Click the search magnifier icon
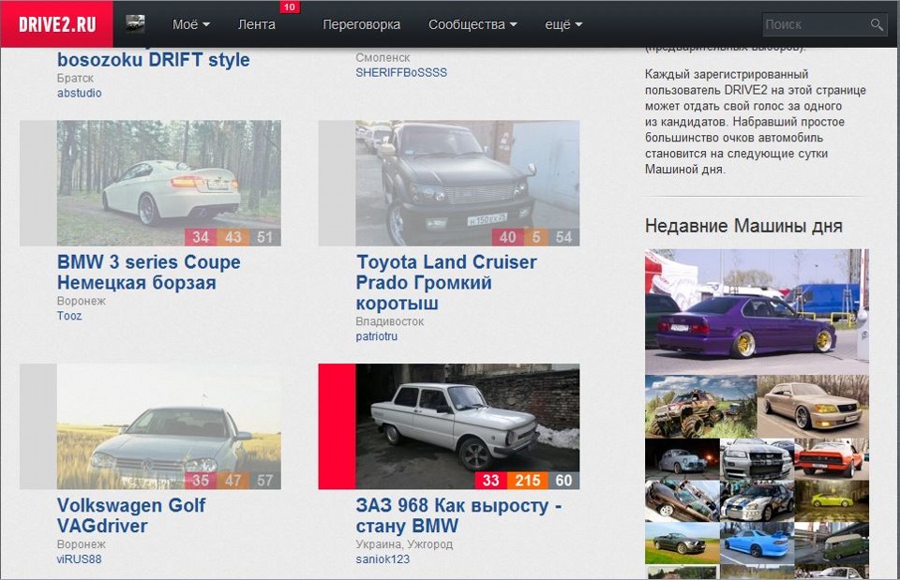900x580 pixels. tap(877, 24)
